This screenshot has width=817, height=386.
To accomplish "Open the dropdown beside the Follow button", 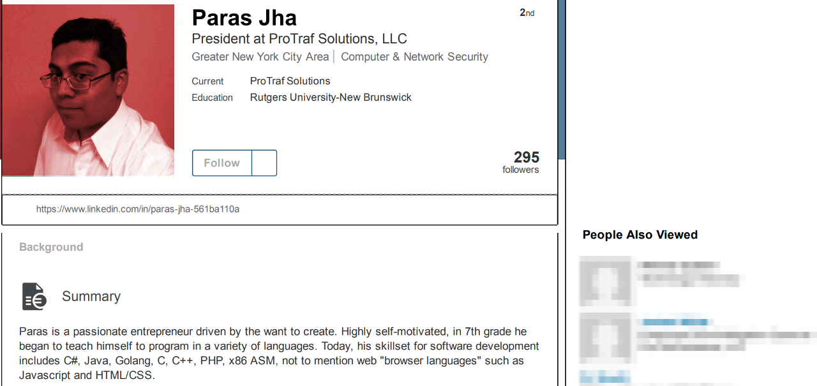I will click(x=264, y=163).
